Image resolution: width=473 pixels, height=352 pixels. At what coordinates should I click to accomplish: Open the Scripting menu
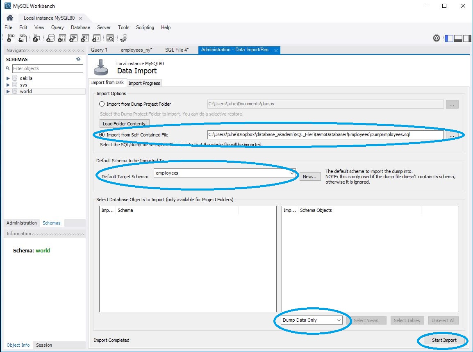click(145, 27)
